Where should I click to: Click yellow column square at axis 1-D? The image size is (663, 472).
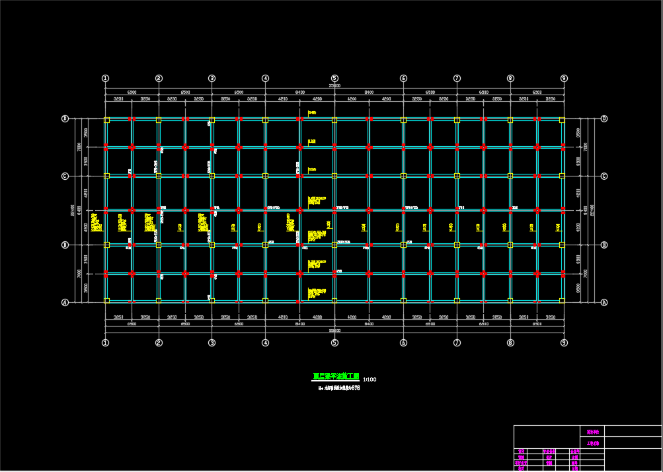point(106,120)
